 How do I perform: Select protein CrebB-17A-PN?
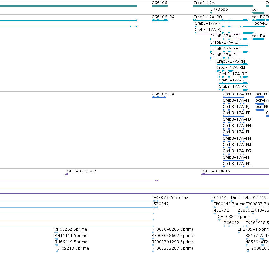tap(237, 138)
